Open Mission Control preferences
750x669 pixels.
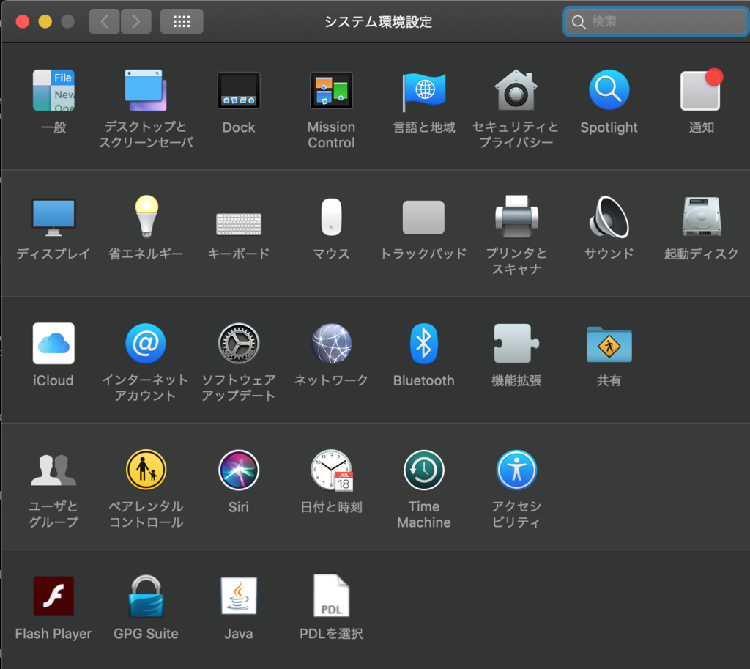coord(331,89)
